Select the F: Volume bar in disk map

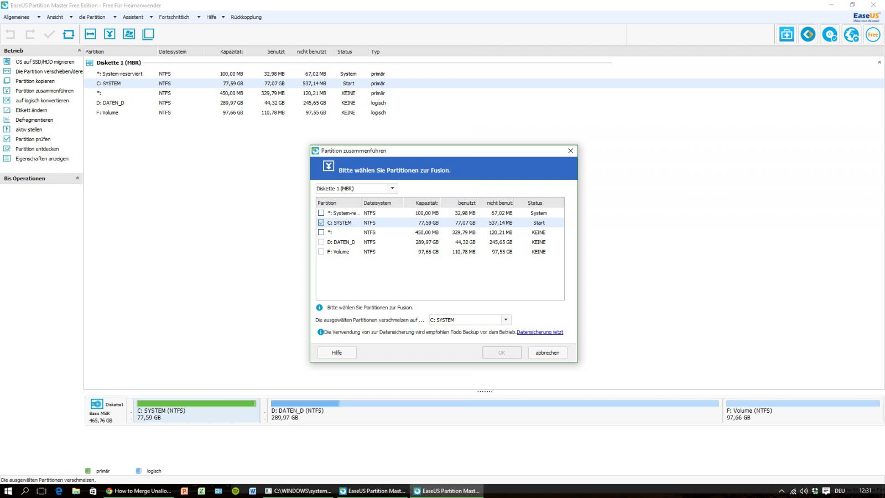point(803,411)
